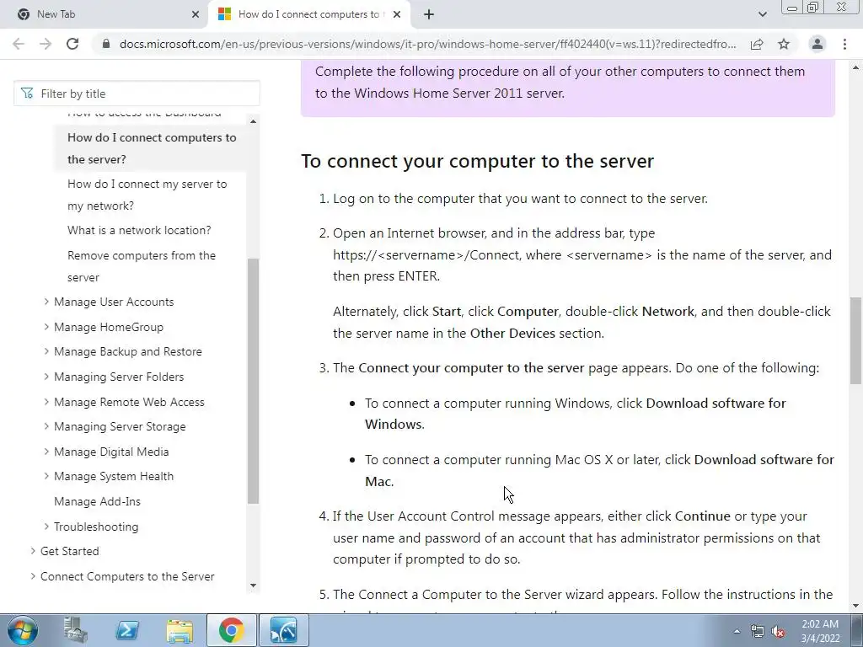The height and width of the screenshot is (647, 863).
Task: Open How do I connect computers to the server
Action: click(x=152, y=148)
